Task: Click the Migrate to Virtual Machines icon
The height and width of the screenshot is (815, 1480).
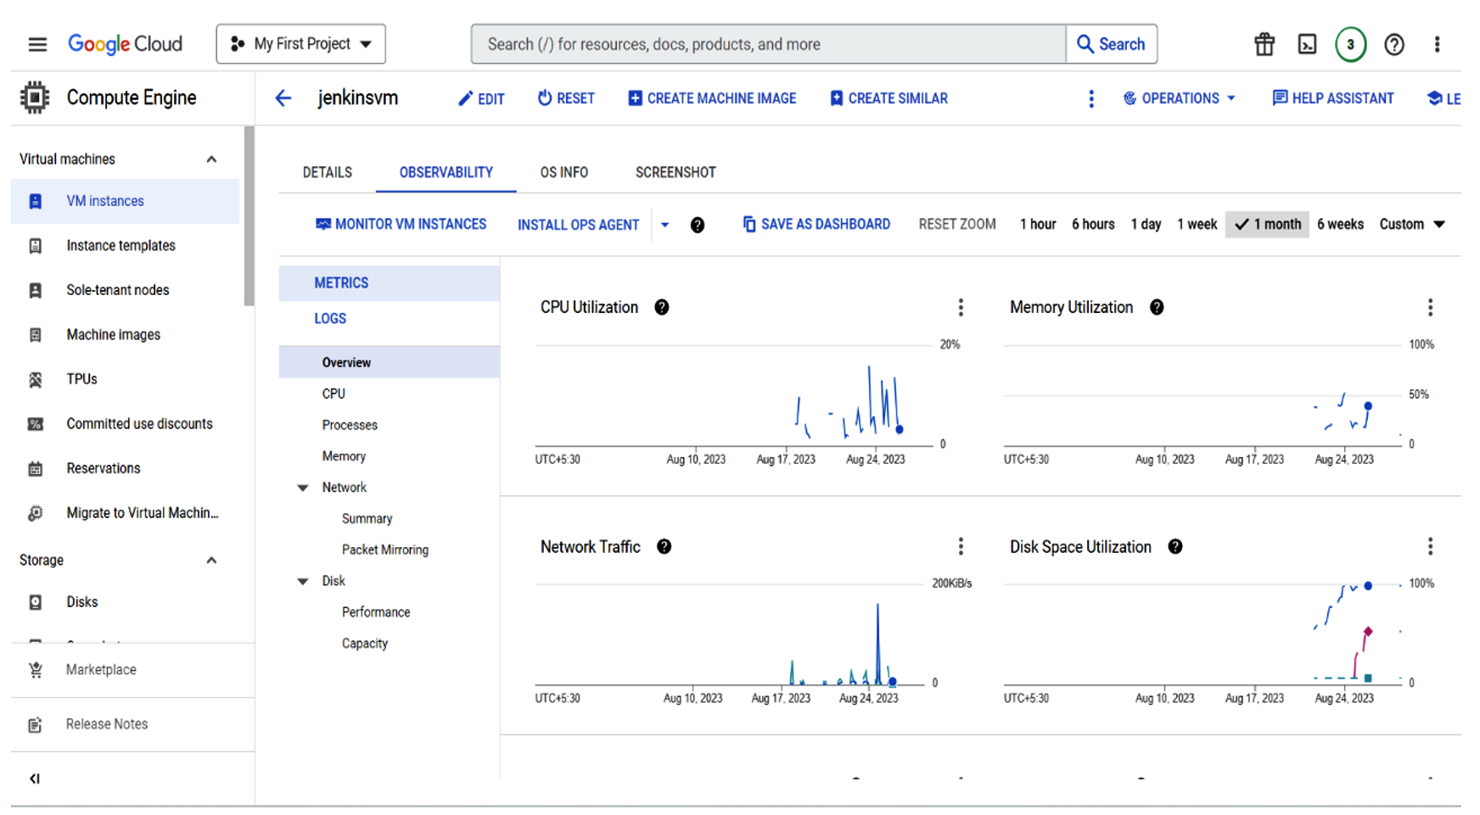Action: click(x=35, y=513)
